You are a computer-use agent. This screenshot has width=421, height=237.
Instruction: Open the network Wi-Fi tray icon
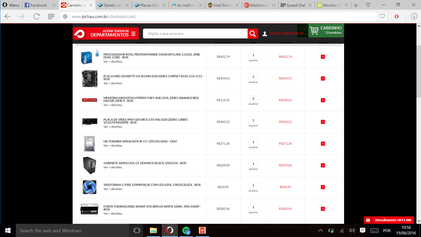coord(342,231)
